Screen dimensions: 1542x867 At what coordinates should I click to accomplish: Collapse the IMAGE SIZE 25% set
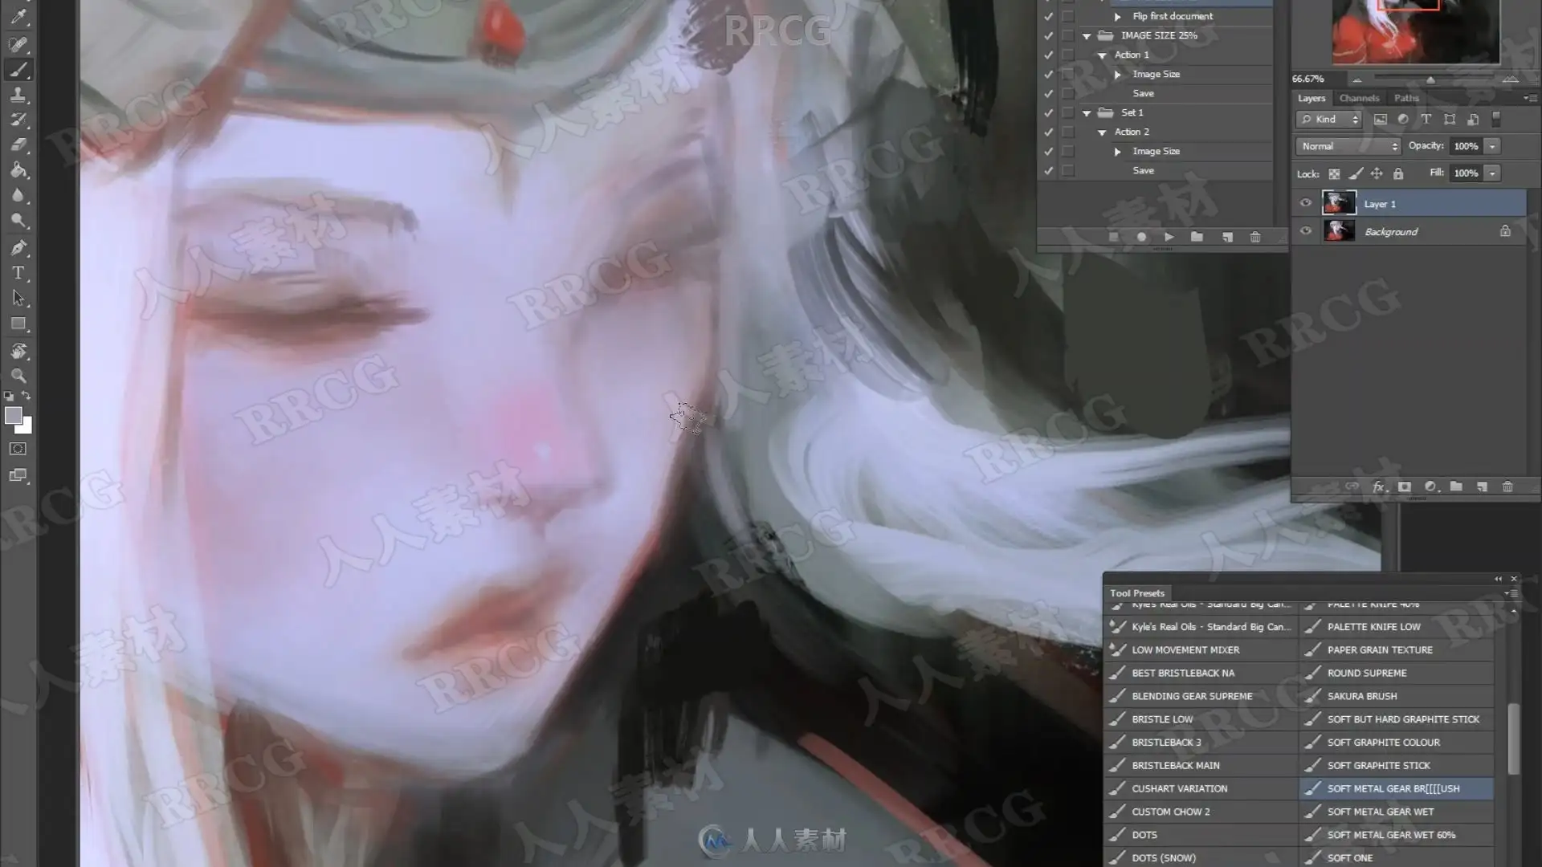click(1087, 36)
